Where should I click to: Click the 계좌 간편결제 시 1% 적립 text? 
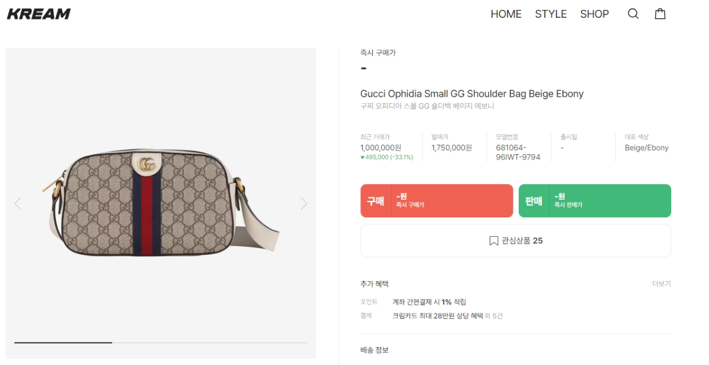(x=429, y=302)
